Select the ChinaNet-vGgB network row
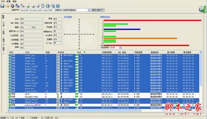This screenshot has height=119, width=207. [x=103, y=97]
